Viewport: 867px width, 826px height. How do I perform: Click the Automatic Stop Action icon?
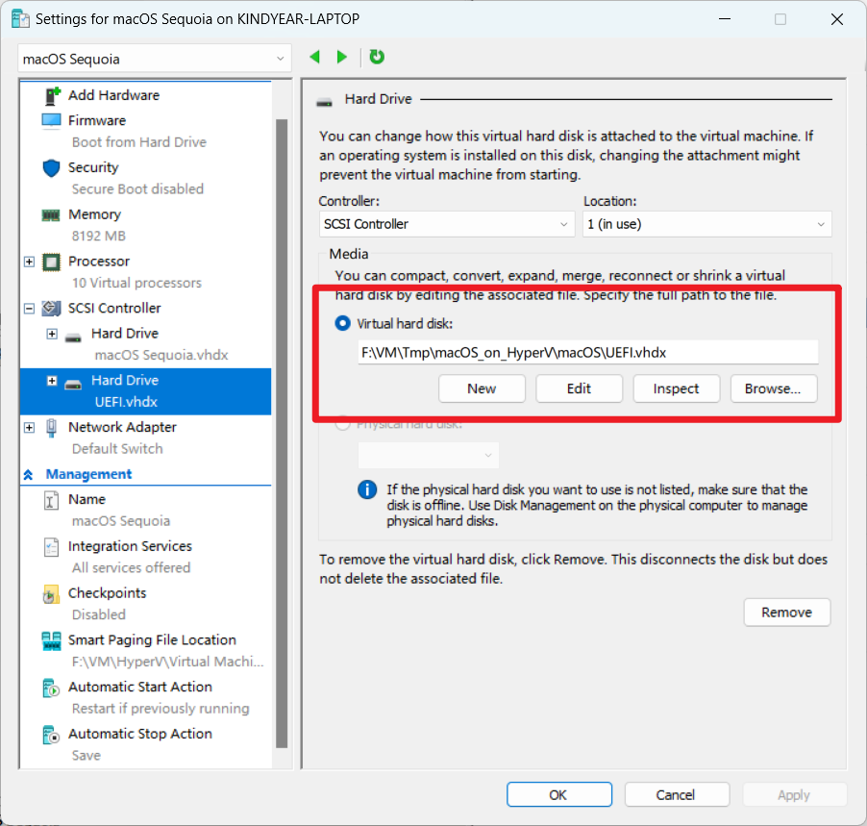[51, 736]
